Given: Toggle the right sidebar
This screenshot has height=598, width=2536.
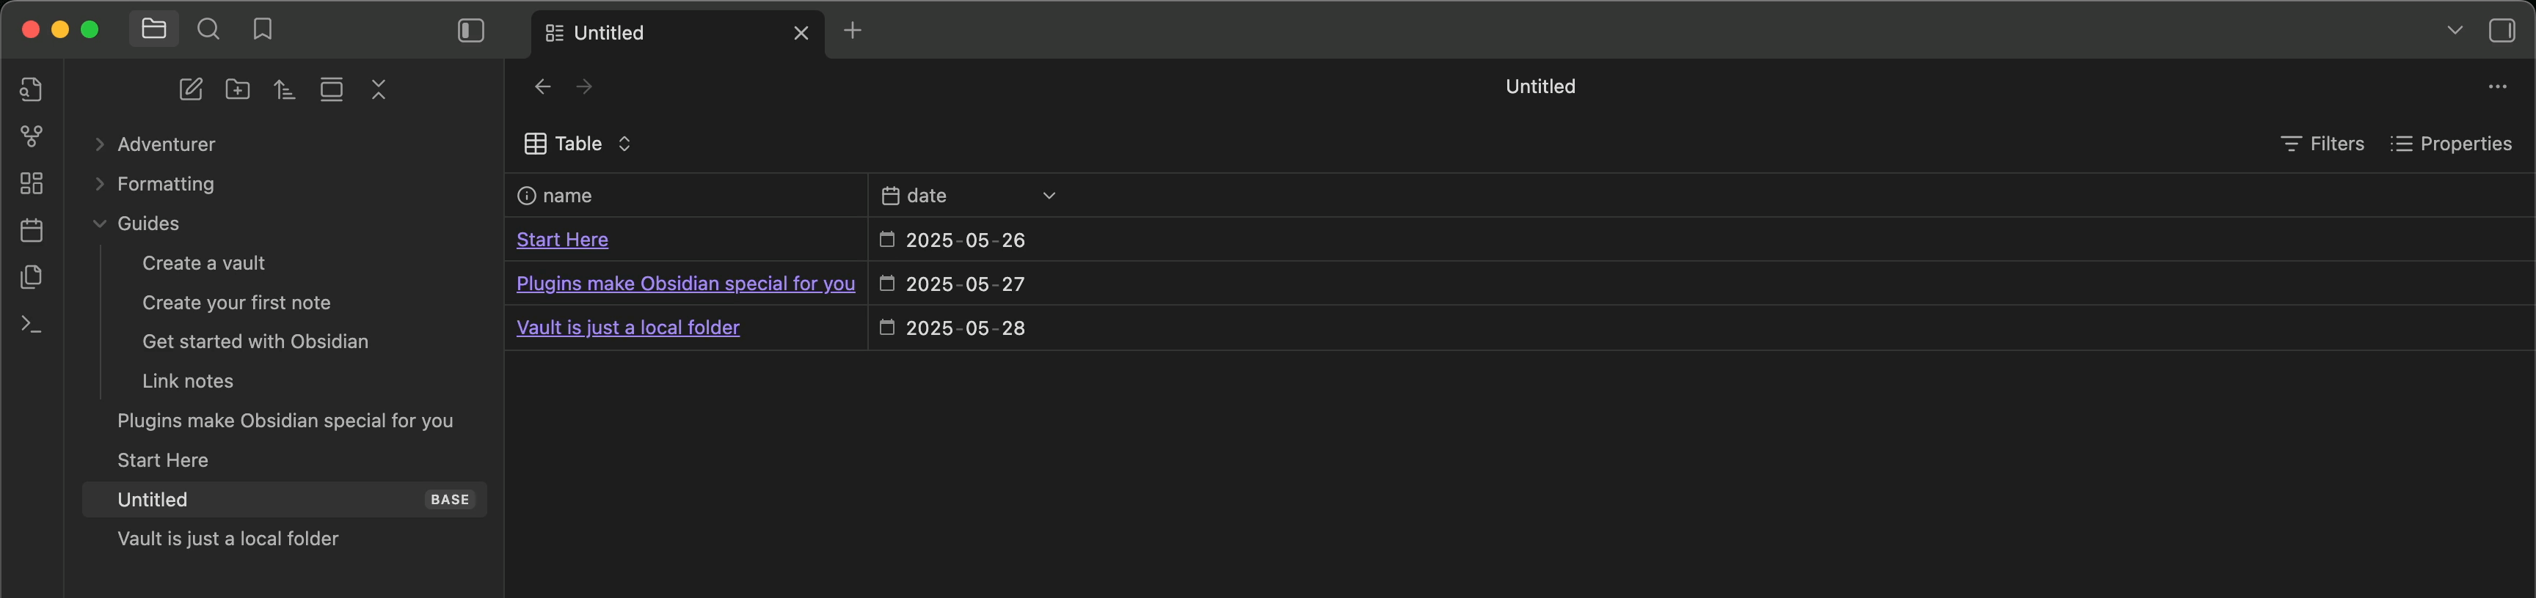Looking at the screenshot, I should 2502,31.
